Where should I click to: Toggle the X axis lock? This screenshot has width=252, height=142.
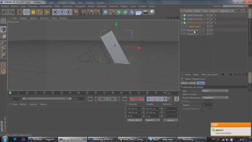pyautogui.click(x=55, y=12)
